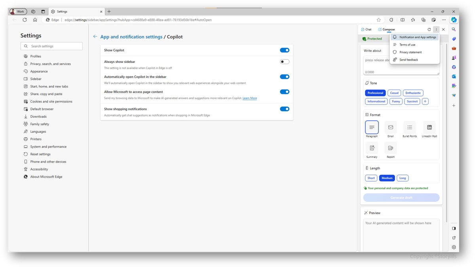The image size is (475, 268).
Task: Switch to the Compose tab
Action: pyautogui.click(x=386, y=29)
